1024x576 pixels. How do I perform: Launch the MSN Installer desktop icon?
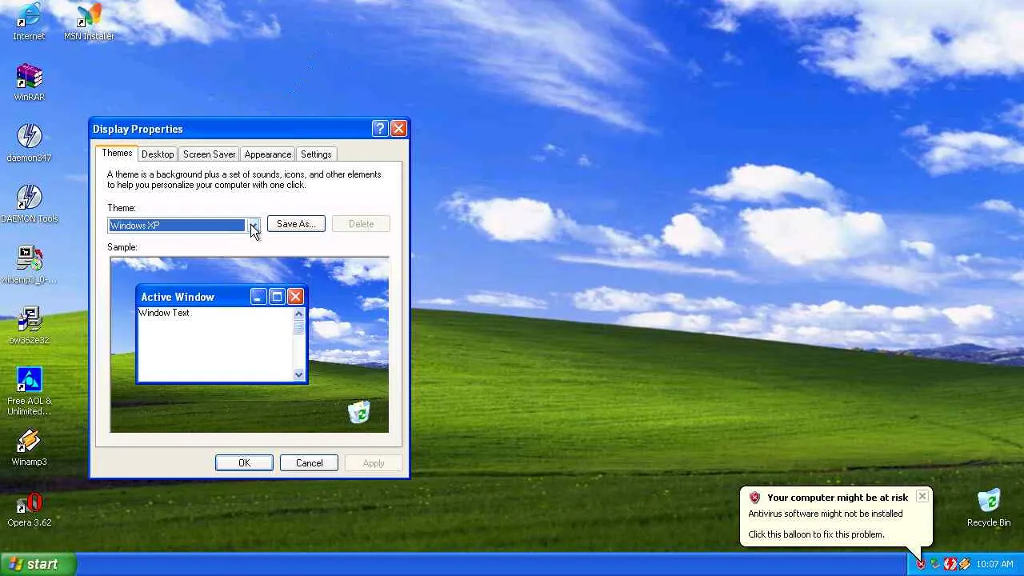(89, 21)
